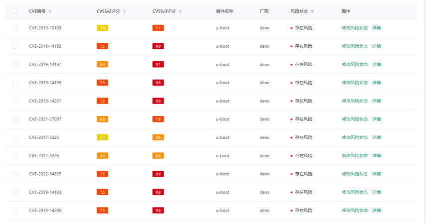Click the yellow 2.1 score badge
Viewport: 426px width, 223px height.
(102, 137)
